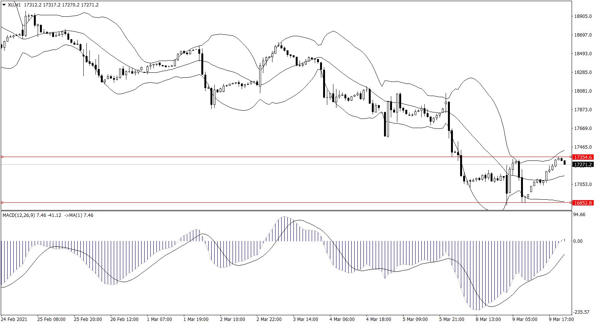Click the red 16852.8 price tag

pos(583,203)
